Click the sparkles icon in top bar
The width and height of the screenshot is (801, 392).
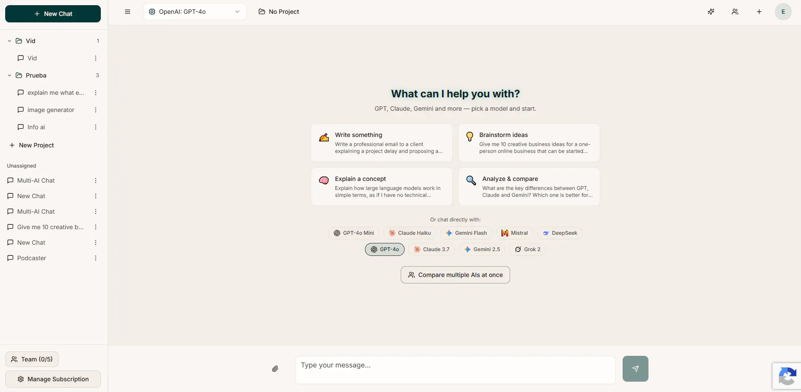[x=711, y=12]
